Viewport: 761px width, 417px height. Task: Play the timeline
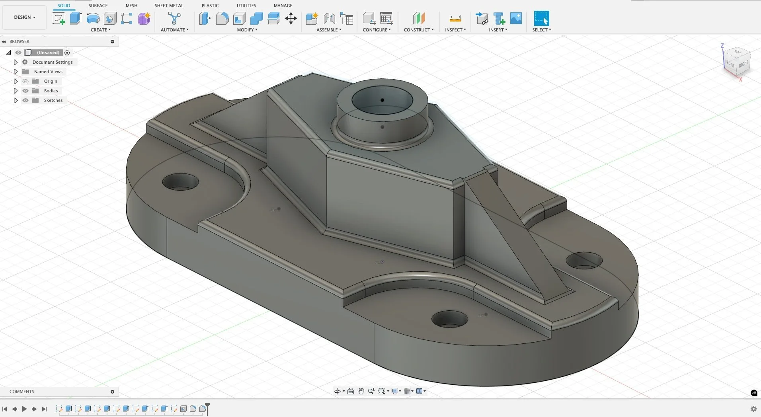coord(24,409)
